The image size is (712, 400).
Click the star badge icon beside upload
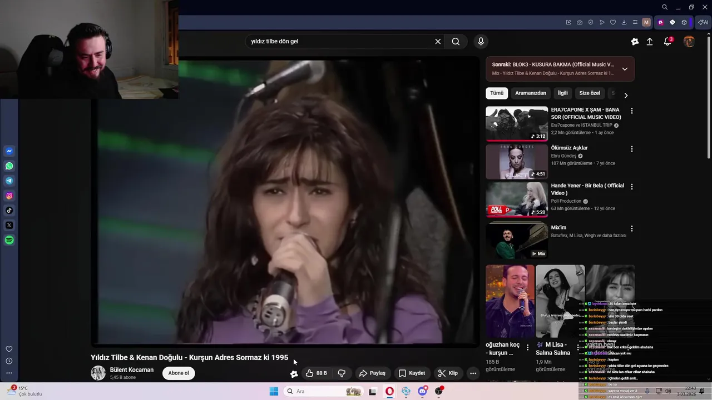click(x=635, y=41)
